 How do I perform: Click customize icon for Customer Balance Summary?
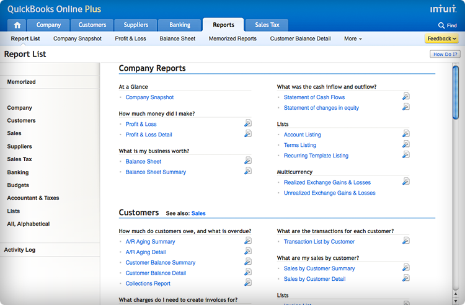(x=248, y=262)
